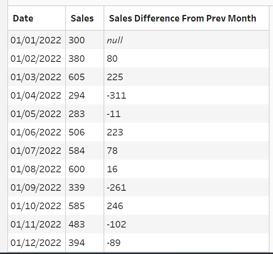Select the 01/01/2022 date cell
The width and height of the screenshot is (273, 254).
click(36, 40)
